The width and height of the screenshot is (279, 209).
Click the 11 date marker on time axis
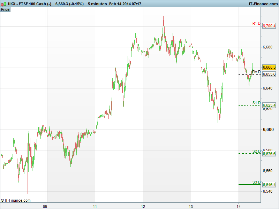(95, 206)
